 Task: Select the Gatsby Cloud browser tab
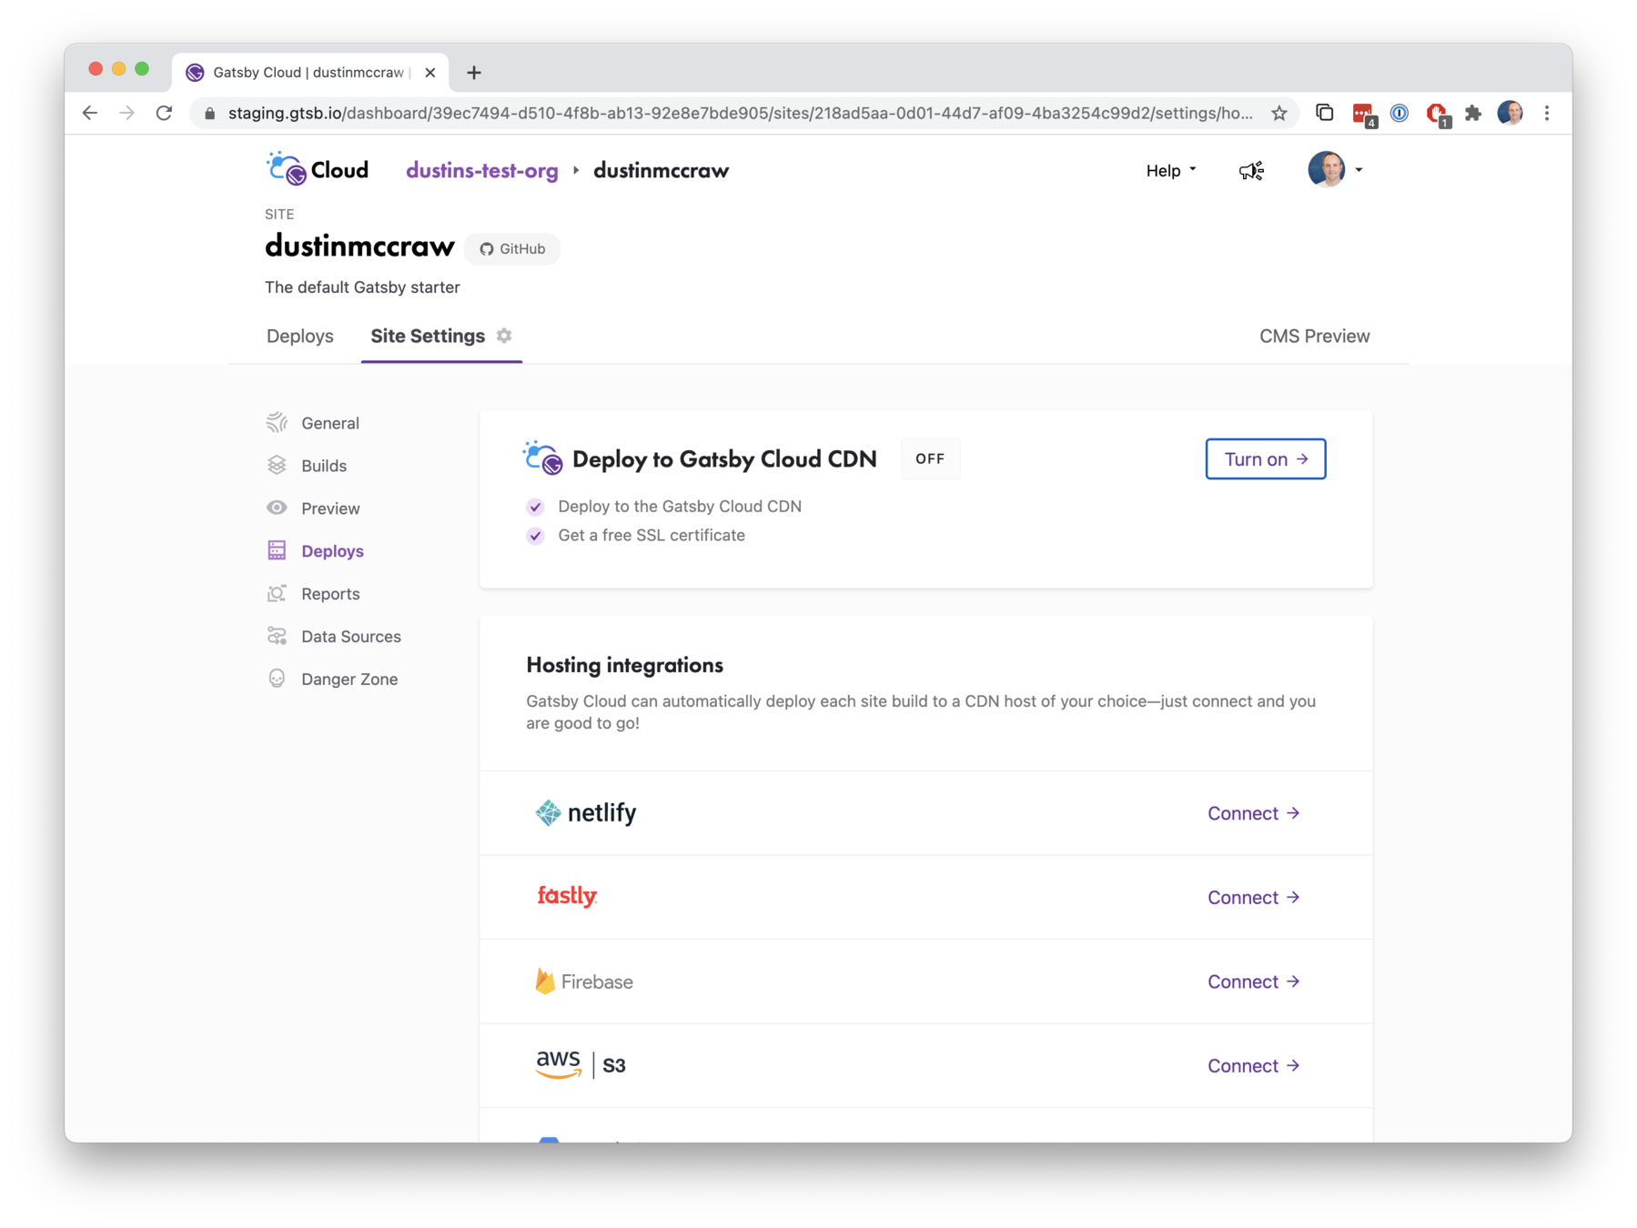tap(309, 72)
